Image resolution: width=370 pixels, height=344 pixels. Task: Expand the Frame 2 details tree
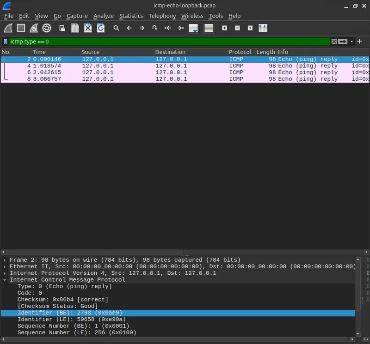[5, 260]
